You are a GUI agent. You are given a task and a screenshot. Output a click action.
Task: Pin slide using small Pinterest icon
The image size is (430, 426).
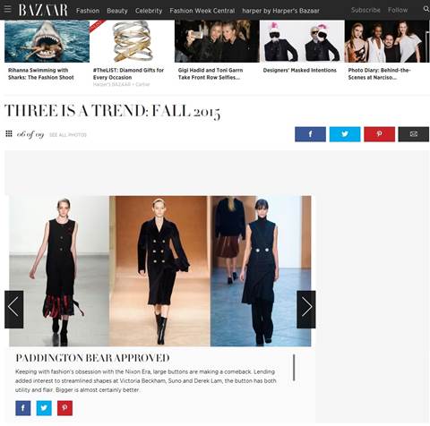click(x=64, y=408)
